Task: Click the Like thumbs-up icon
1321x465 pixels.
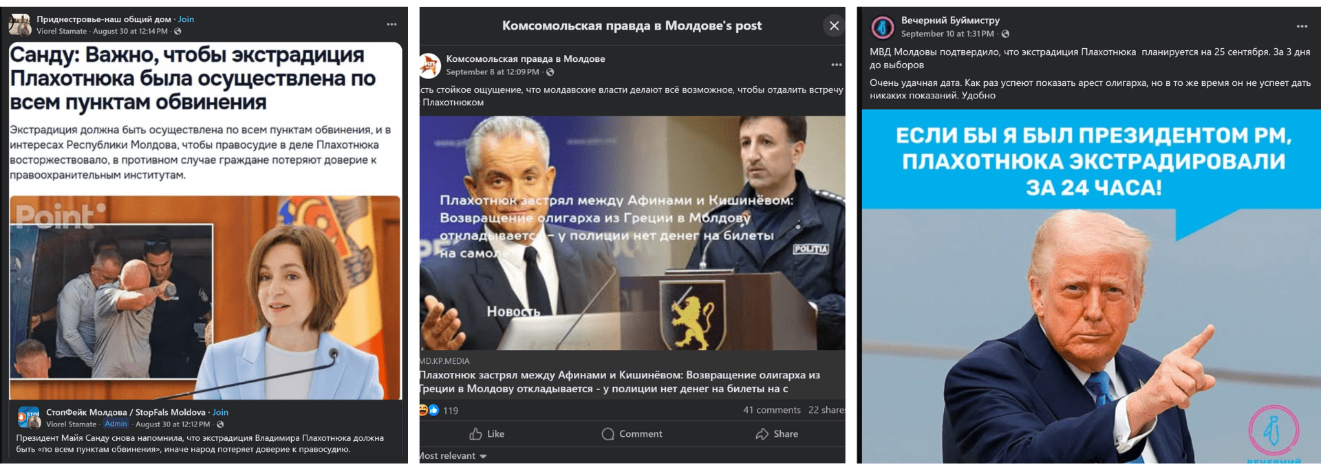Action: (475, 434)
